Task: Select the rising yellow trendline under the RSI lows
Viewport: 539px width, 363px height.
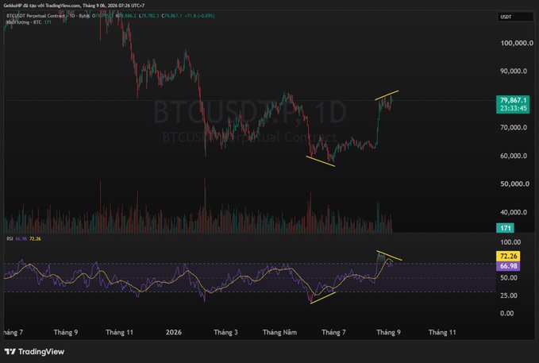Action: click(323, 298)
